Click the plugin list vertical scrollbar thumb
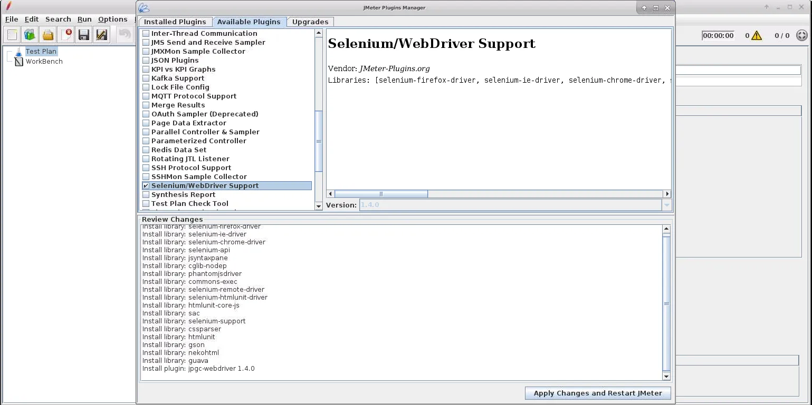The image size is (812, 405). pyautogui.click(x=319, y=141)
